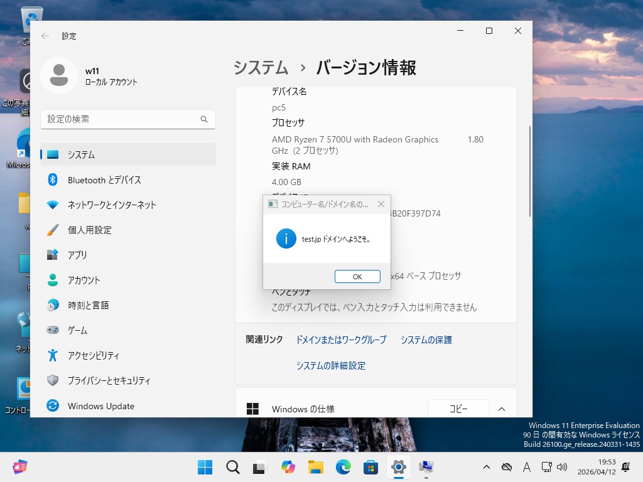Open Bluetooth とデバイス settings

coord(104,180)
